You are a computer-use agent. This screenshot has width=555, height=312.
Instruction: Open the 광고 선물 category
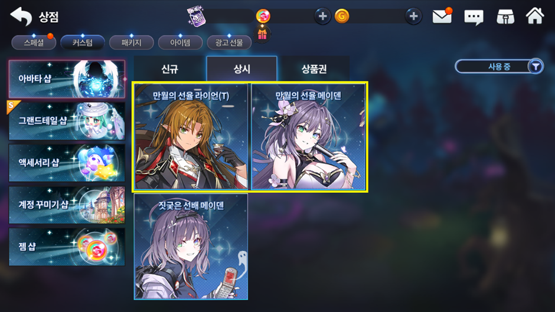click(229, 43)
